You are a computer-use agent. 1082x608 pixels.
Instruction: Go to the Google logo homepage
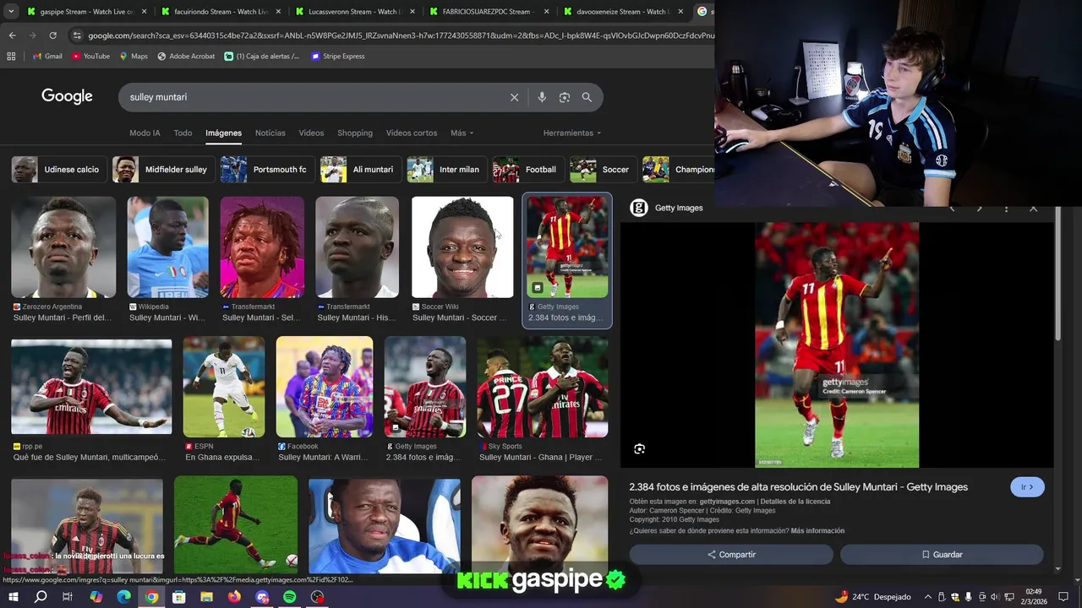67,96
